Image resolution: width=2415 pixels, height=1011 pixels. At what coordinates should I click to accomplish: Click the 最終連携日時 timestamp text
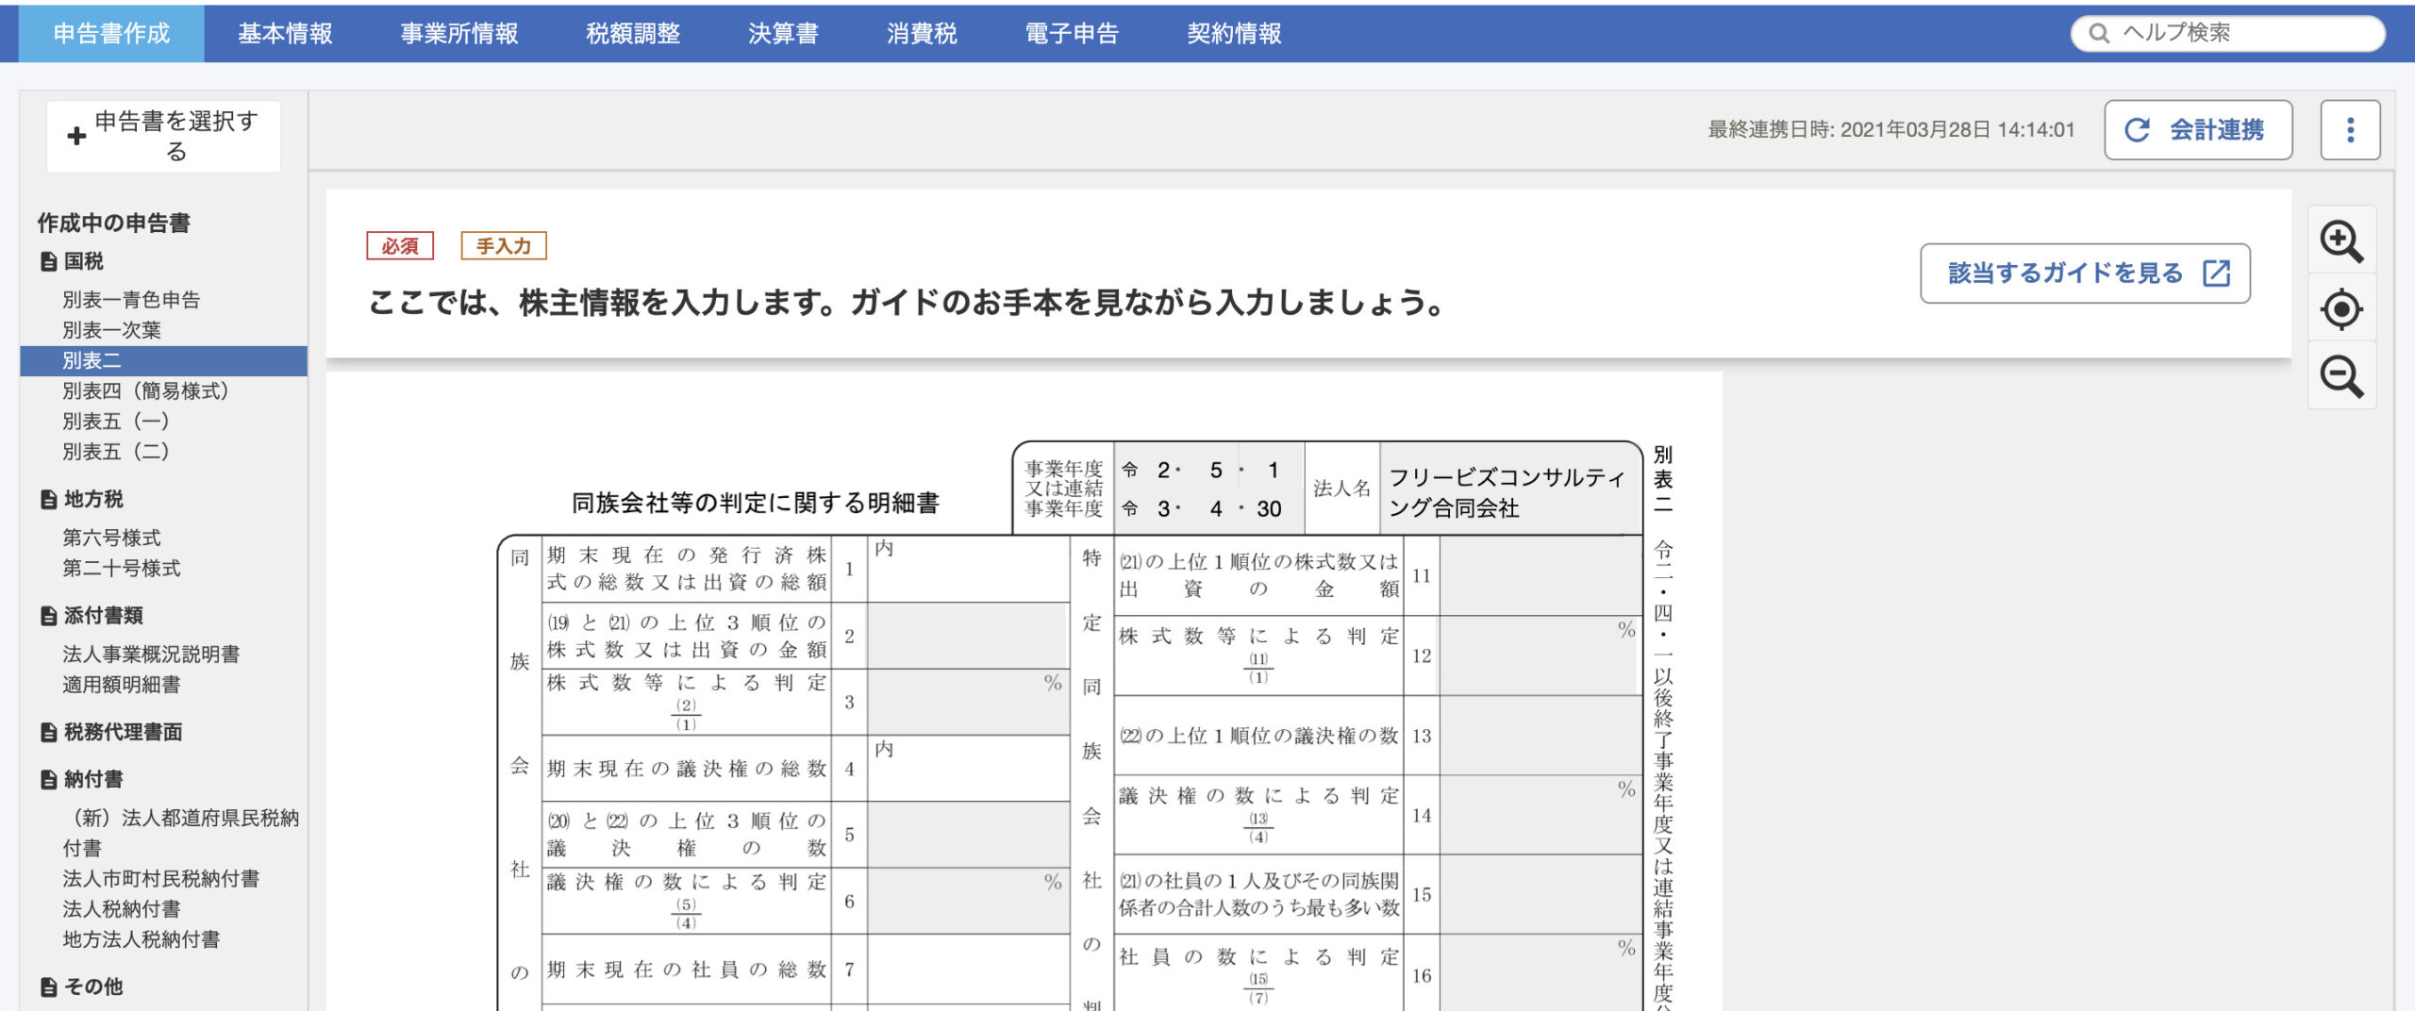(1891, 130)
